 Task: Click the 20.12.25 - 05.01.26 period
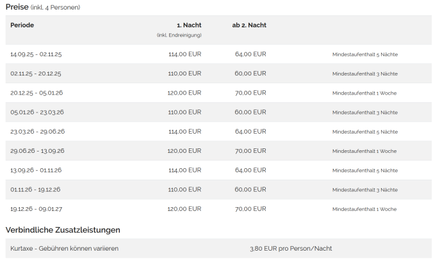pyautogui.click(x=37, y=93)
